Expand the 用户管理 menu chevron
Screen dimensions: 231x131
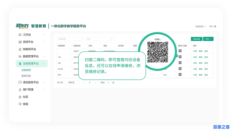click(44, 90)
